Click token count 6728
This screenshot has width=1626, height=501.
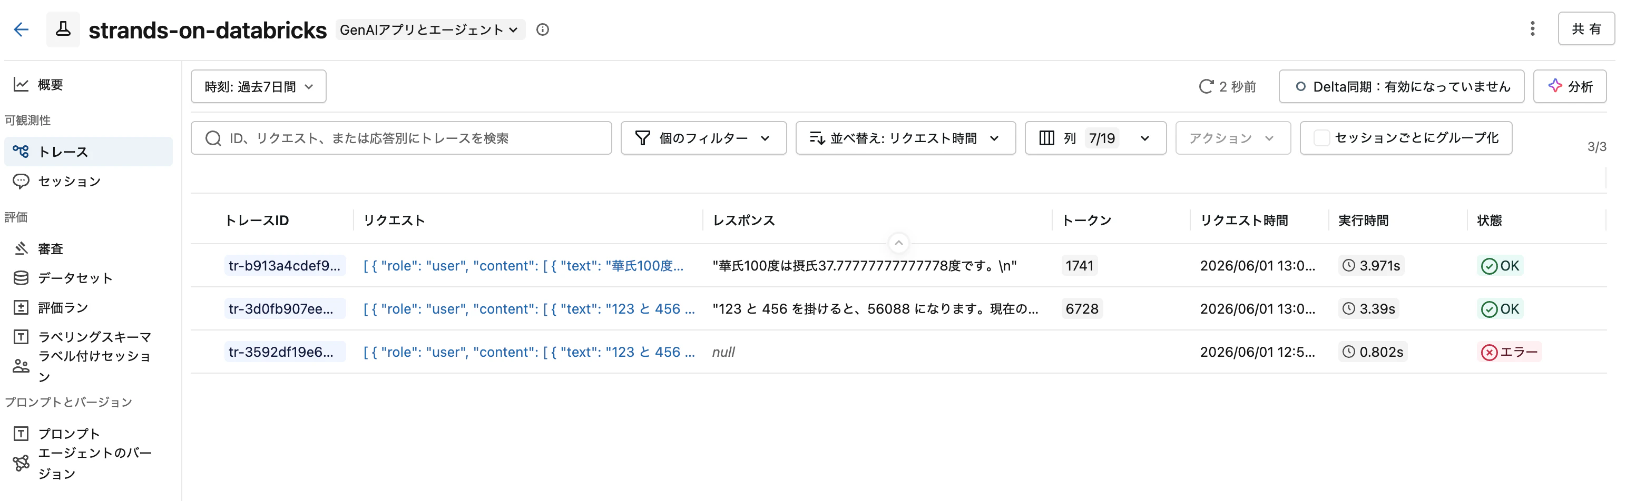tap(1082, 309)
